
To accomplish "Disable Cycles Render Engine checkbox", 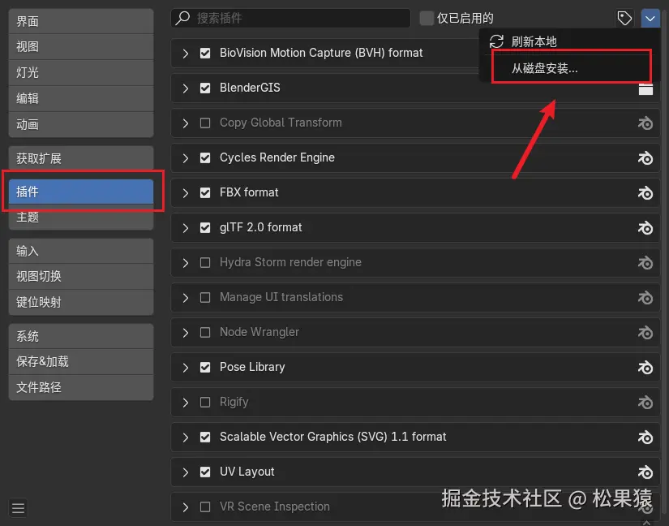I will coord(205,158).
